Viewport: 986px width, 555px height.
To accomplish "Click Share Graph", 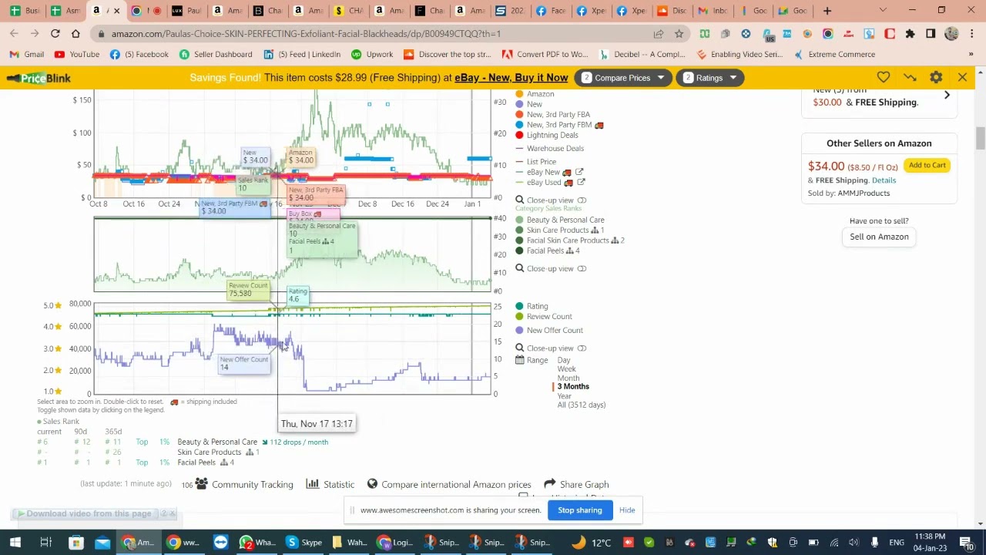I will pos(576,484).
